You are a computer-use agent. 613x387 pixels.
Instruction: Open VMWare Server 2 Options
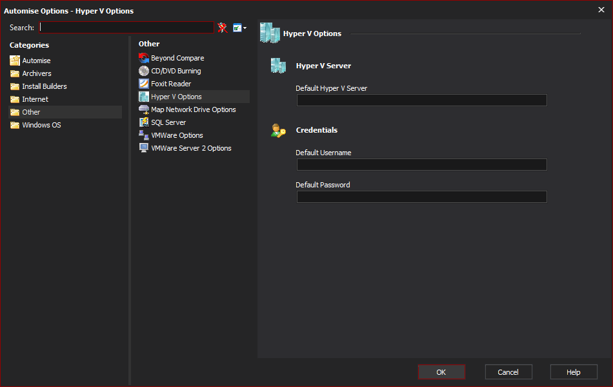pyautogui.click(x=191, y=148)
